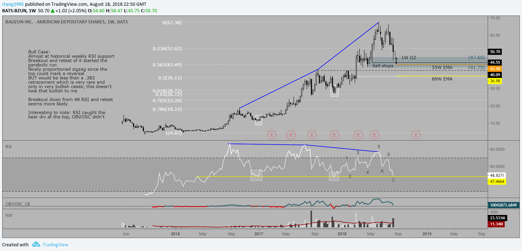Click the orange 43.58 price tag
522x251 pixels.
click(x=495, y=69)
